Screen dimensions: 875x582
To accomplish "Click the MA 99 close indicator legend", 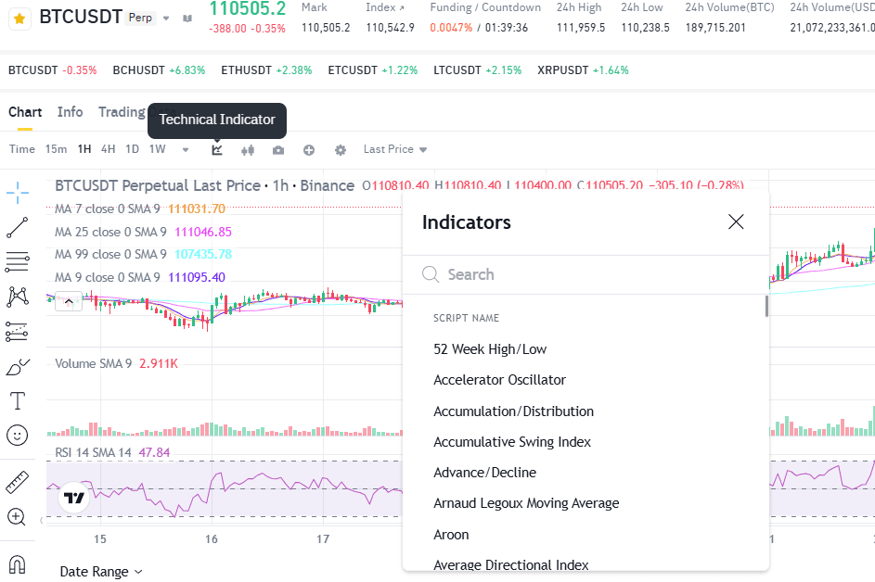I will pyautogui.click(x=143, y=254).
